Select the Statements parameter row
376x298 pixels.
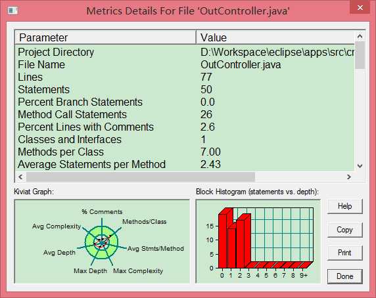tap(185, 89)
